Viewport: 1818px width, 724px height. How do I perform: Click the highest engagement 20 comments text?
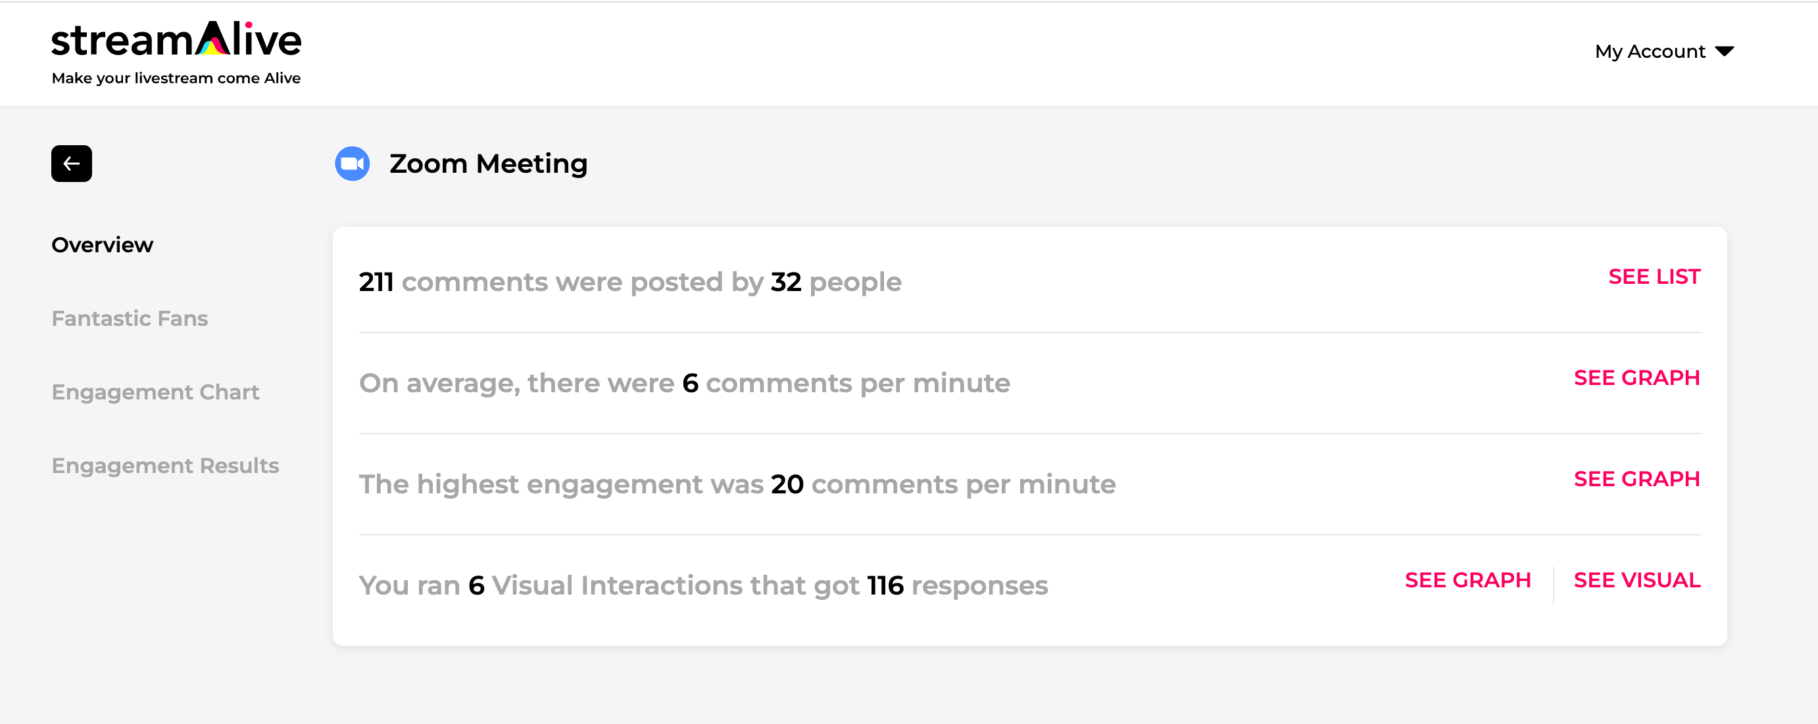pos(737,484)
